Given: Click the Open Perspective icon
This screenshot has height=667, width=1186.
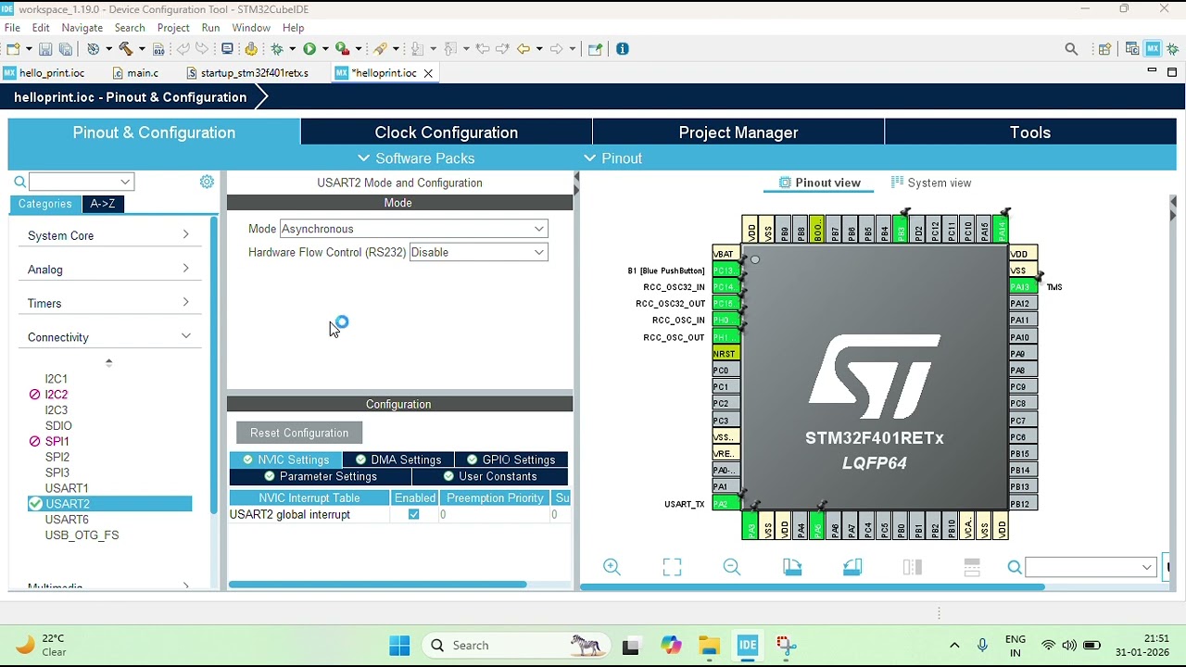Looking at the screenshot, I should tap(1104, 49).
